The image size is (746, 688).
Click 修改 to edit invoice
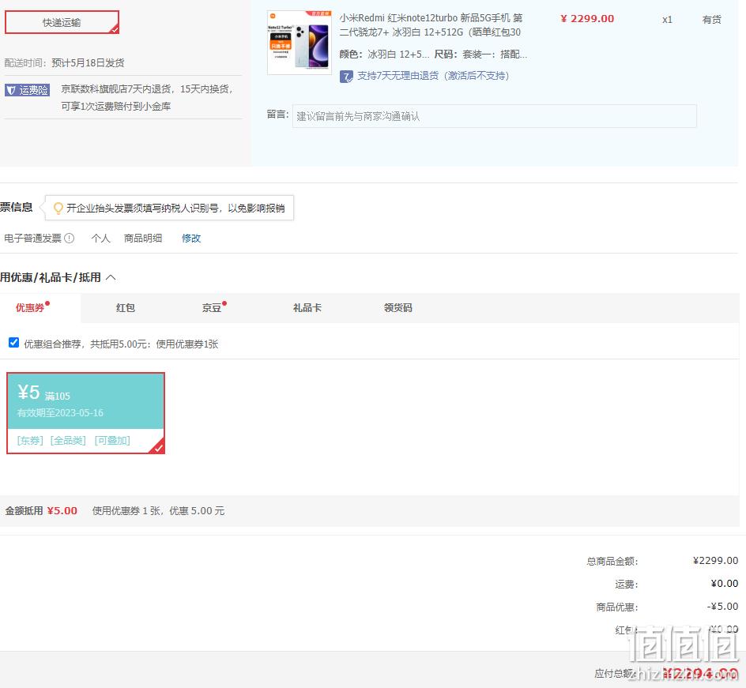191,239
